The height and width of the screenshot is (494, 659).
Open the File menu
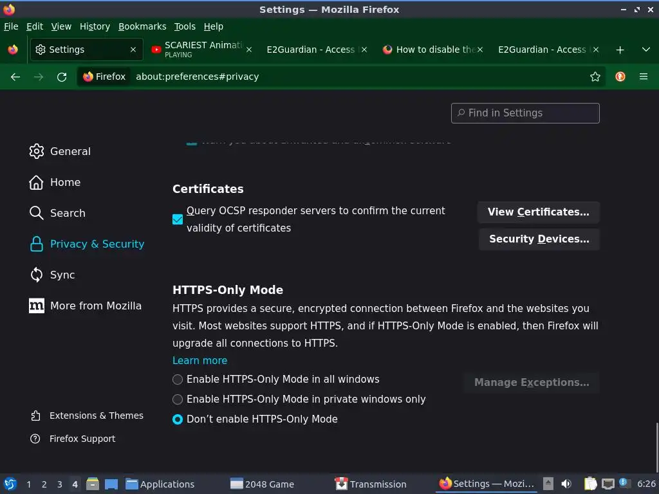(x=11, y=26)
